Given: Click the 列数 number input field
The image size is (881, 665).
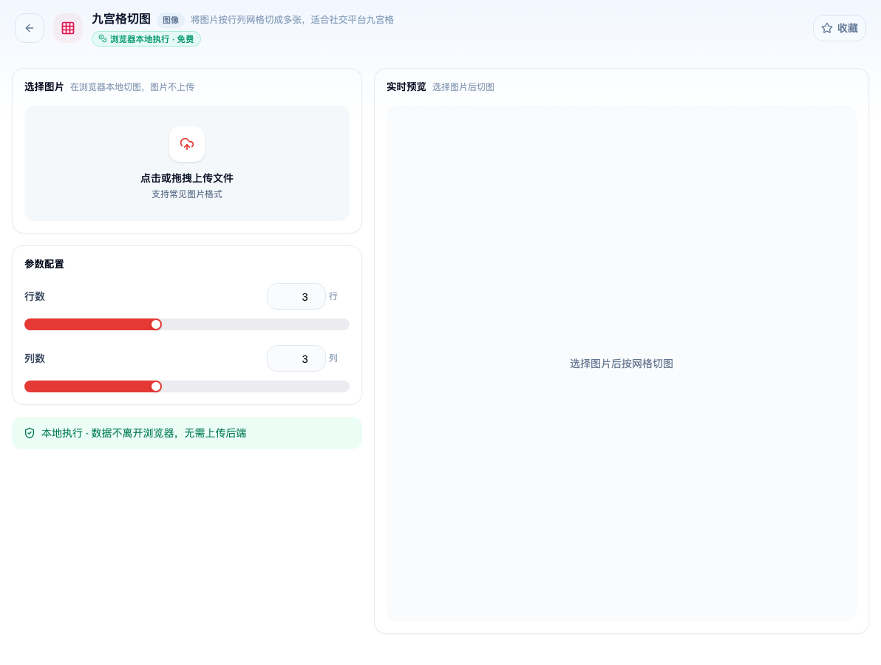Looking at the screenshot, I should (x=296, y=358).
